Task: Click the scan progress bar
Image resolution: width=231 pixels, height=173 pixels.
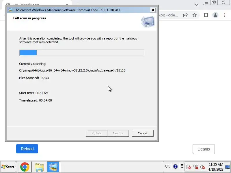Action: coord(82,53)
